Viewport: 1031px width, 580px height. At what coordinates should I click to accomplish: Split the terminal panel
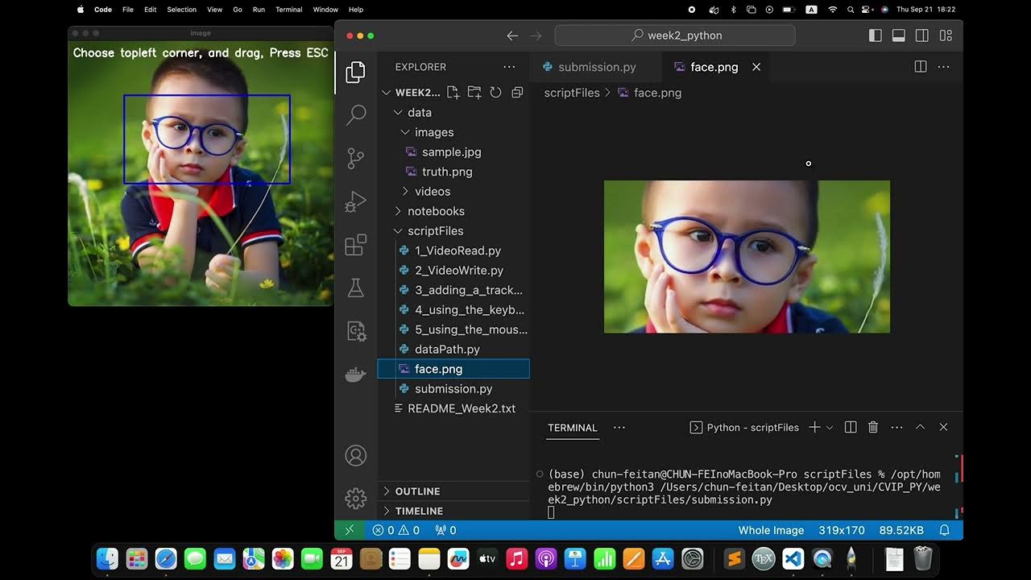pyautogui.click(x=850, y=427)
